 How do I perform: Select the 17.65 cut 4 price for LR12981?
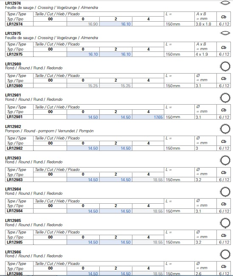pyautogui.click(x=148, y=117)
